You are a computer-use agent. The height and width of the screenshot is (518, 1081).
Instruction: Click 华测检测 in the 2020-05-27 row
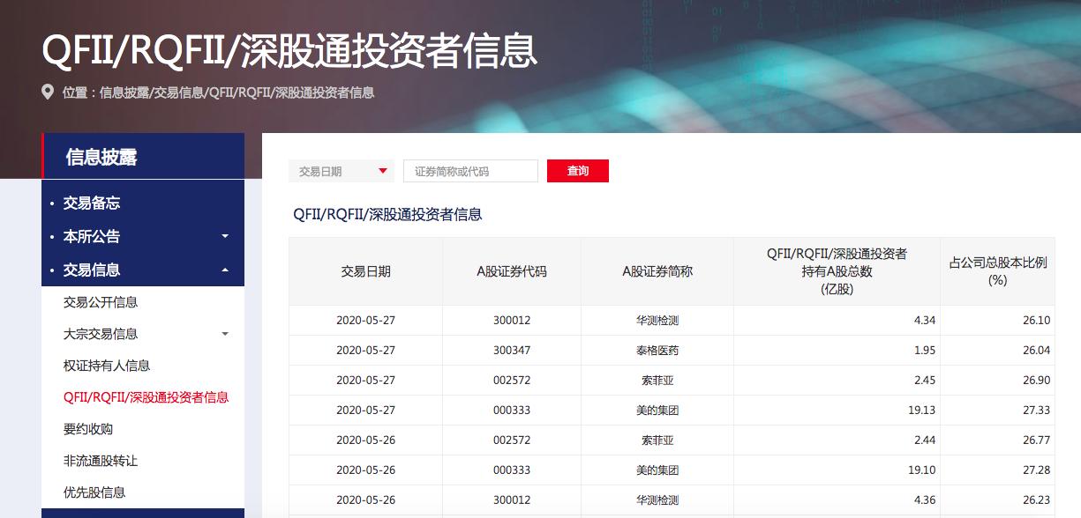tap(657, 321)
